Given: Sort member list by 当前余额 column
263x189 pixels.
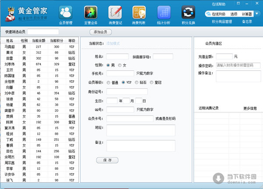Looking at the screenshot, I should click(38, 40).
